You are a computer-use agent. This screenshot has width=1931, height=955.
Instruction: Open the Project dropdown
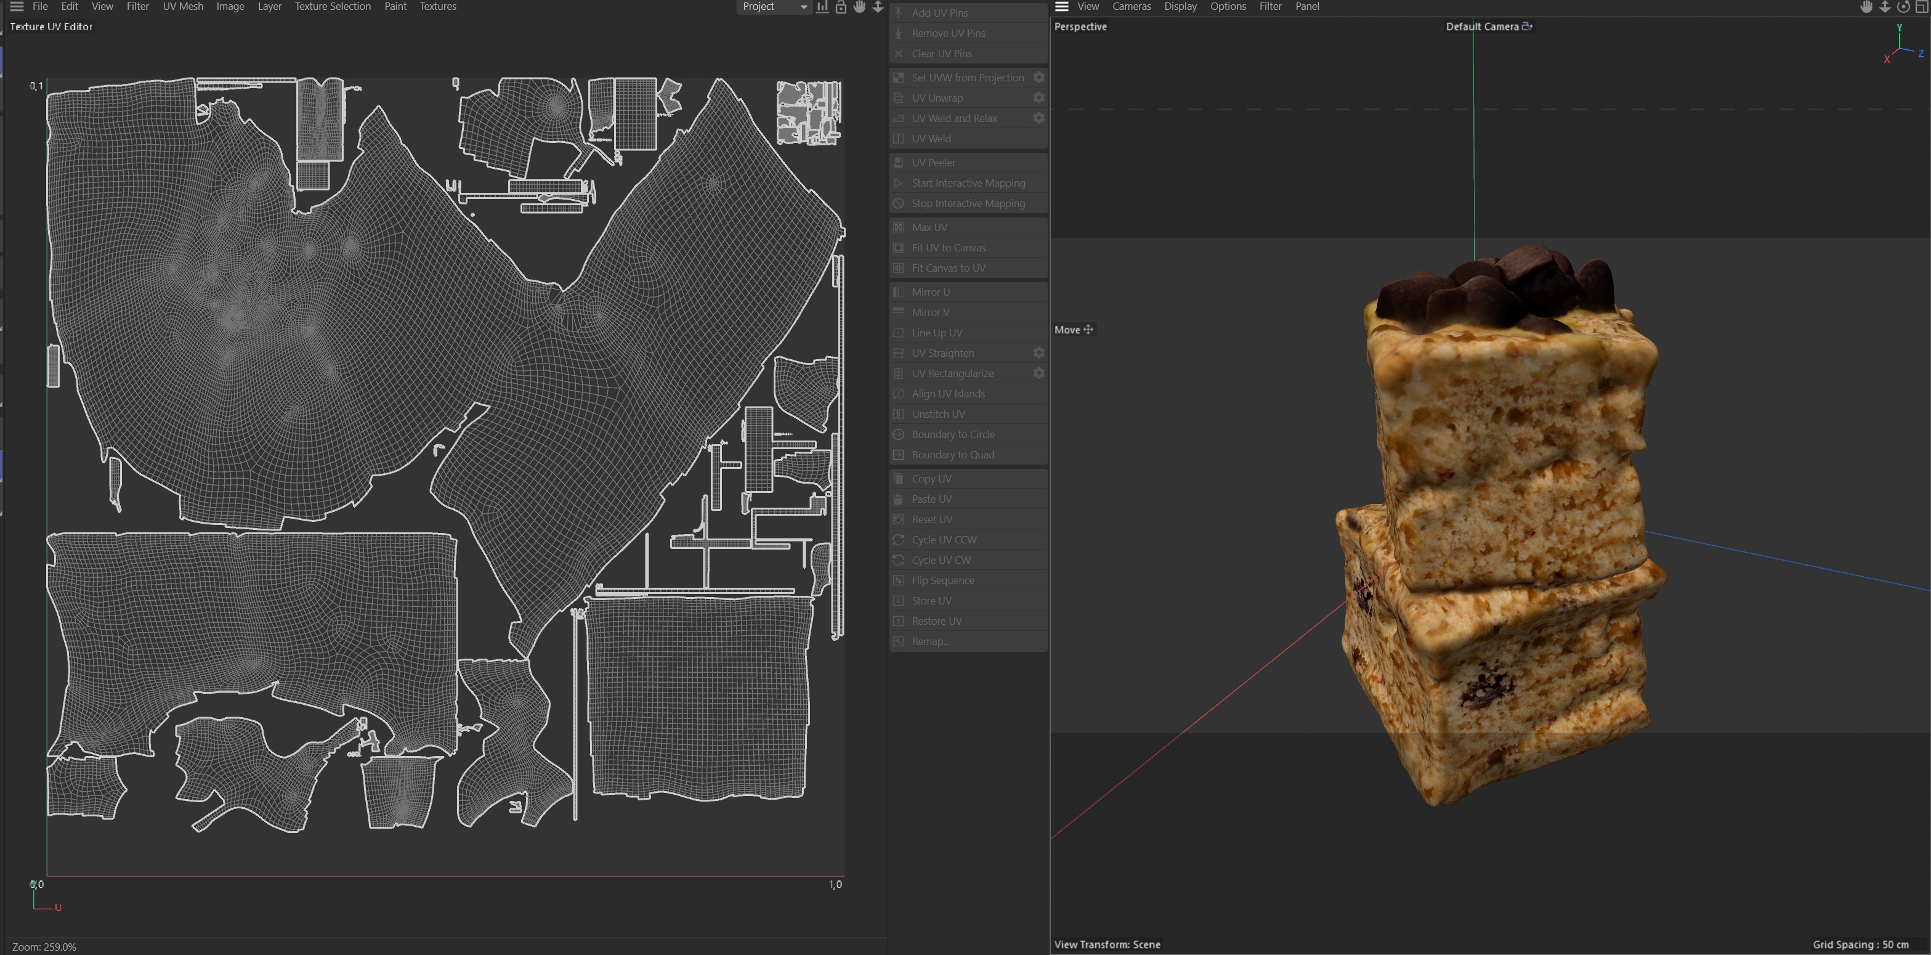774,7
